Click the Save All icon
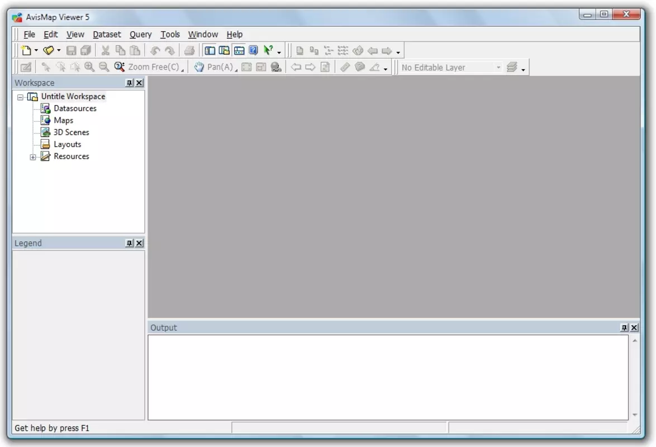 (x=85, y=51)
